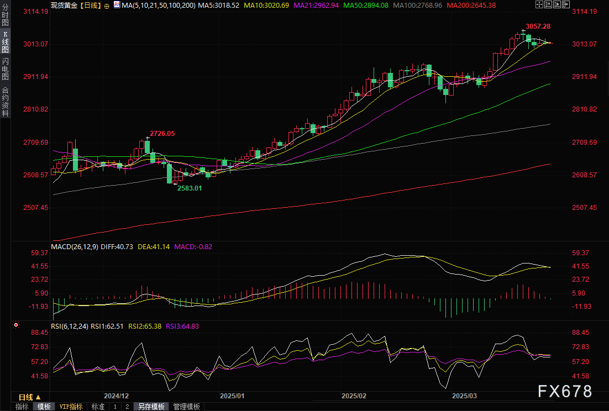
Task: Open MACD(26,12,9) indicator settings label
Action: click(x=74, y=246)
